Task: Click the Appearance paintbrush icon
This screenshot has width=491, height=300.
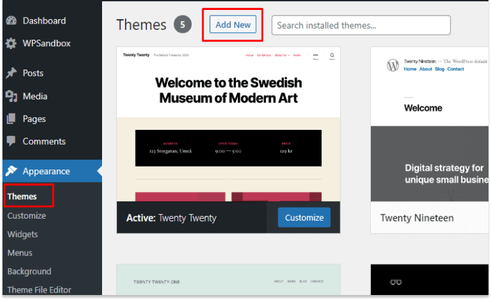Action: click(x=11, y=171)
